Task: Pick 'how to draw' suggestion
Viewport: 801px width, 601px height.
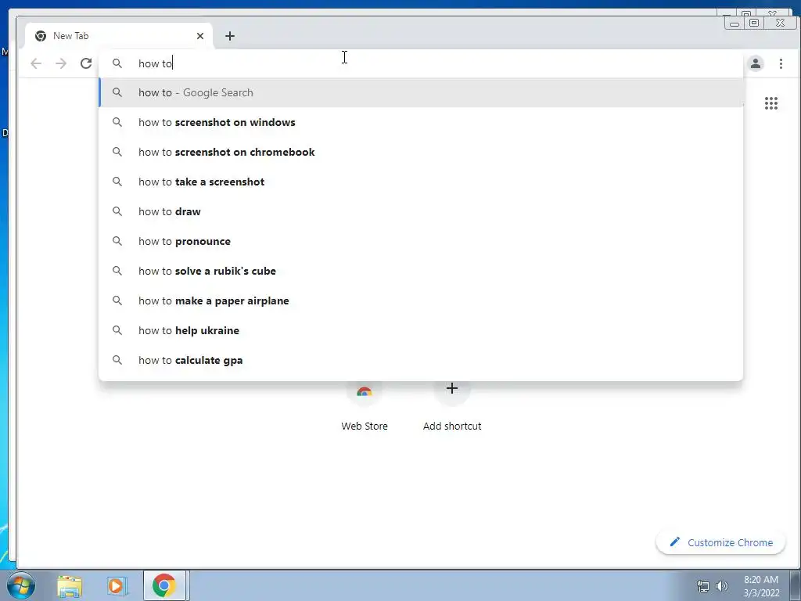Action: (x=421, y=211)
